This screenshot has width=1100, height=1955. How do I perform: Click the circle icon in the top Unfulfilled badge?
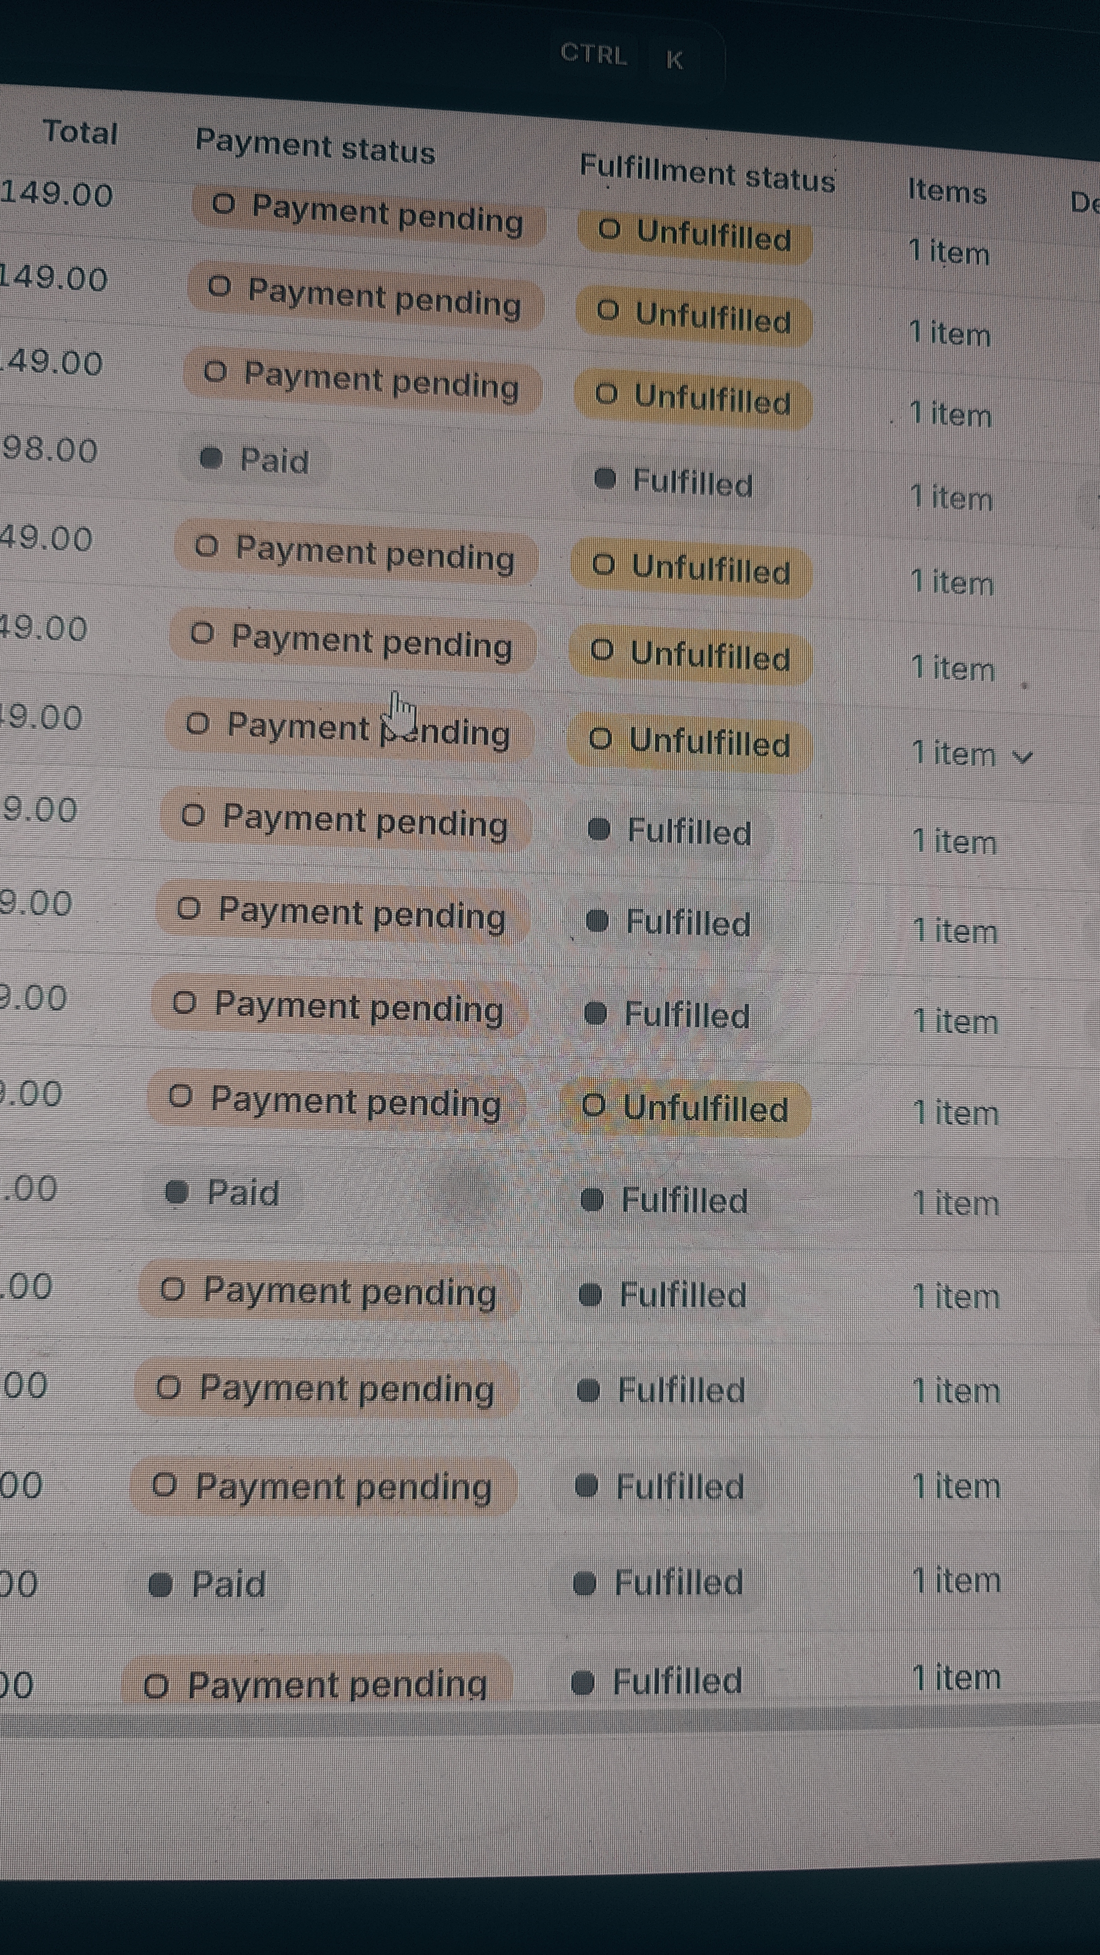tap(609, 229)
